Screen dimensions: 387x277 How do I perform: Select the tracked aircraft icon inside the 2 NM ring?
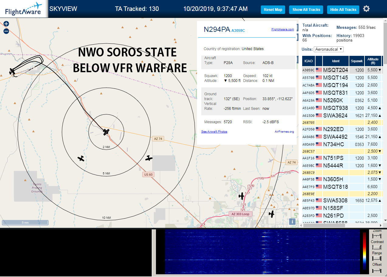[x=106, y=132]
